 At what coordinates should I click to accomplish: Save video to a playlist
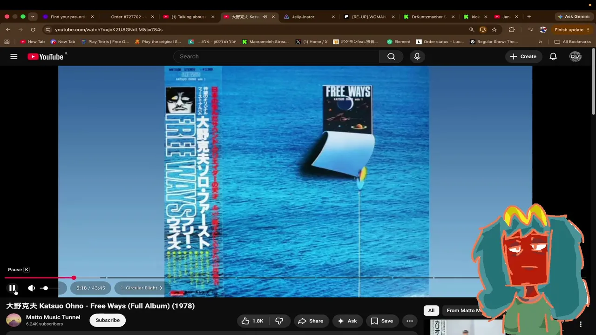pos(382,321)
